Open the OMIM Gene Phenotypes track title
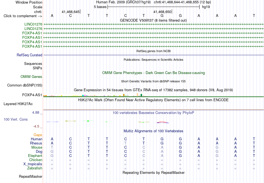 point(153,73)
